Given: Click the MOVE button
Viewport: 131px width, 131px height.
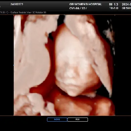Looking at the screenshot, I should [x=57, y=120].
